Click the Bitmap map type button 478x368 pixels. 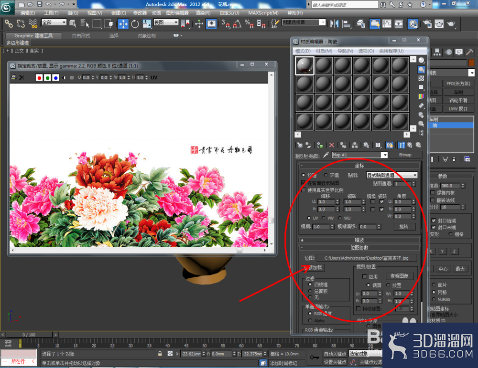tap(405, 155)
